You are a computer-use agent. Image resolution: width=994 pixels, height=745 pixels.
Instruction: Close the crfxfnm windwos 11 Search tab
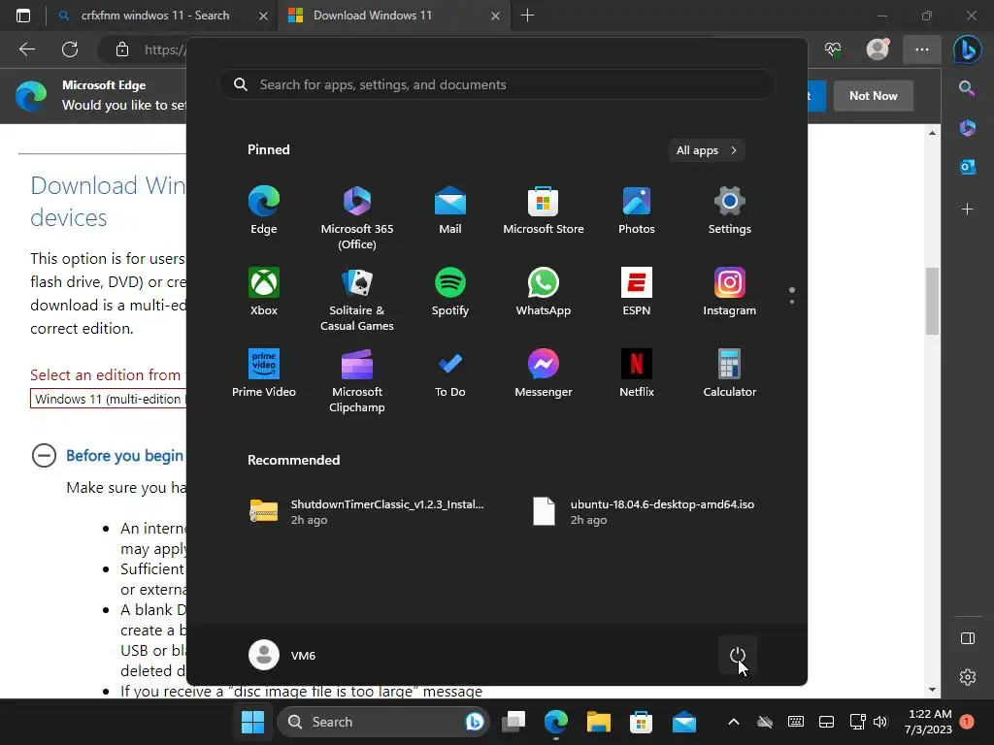(x=263, y=16)
